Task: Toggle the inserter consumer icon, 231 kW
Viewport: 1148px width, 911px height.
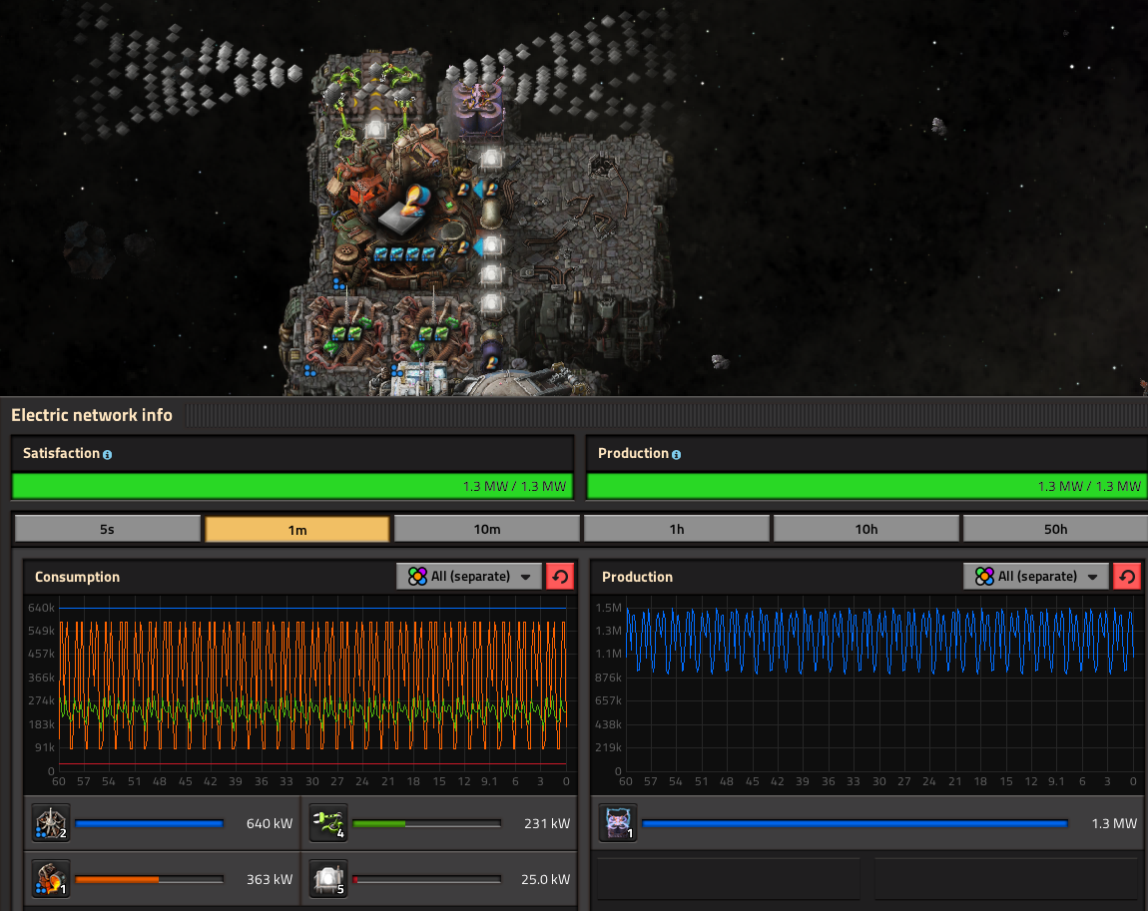Action: coord(328,823)
